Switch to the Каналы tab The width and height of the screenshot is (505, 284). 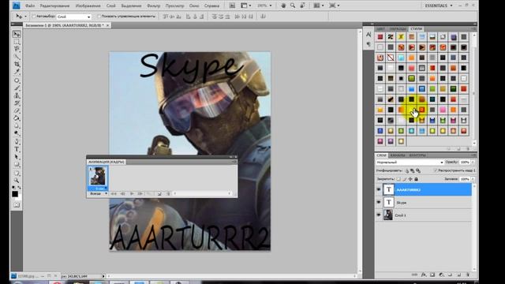pyautogui.click(x=398, y=155)
